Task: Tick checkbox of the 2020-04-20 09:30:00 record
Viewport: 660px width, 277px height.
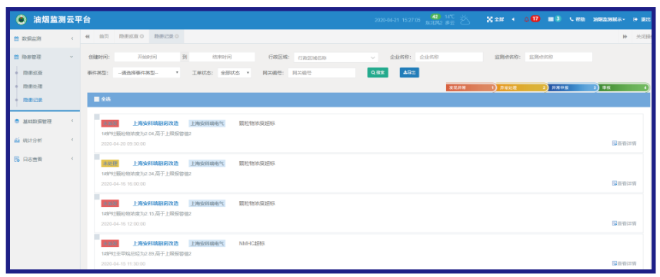Action: click(96, 117)
